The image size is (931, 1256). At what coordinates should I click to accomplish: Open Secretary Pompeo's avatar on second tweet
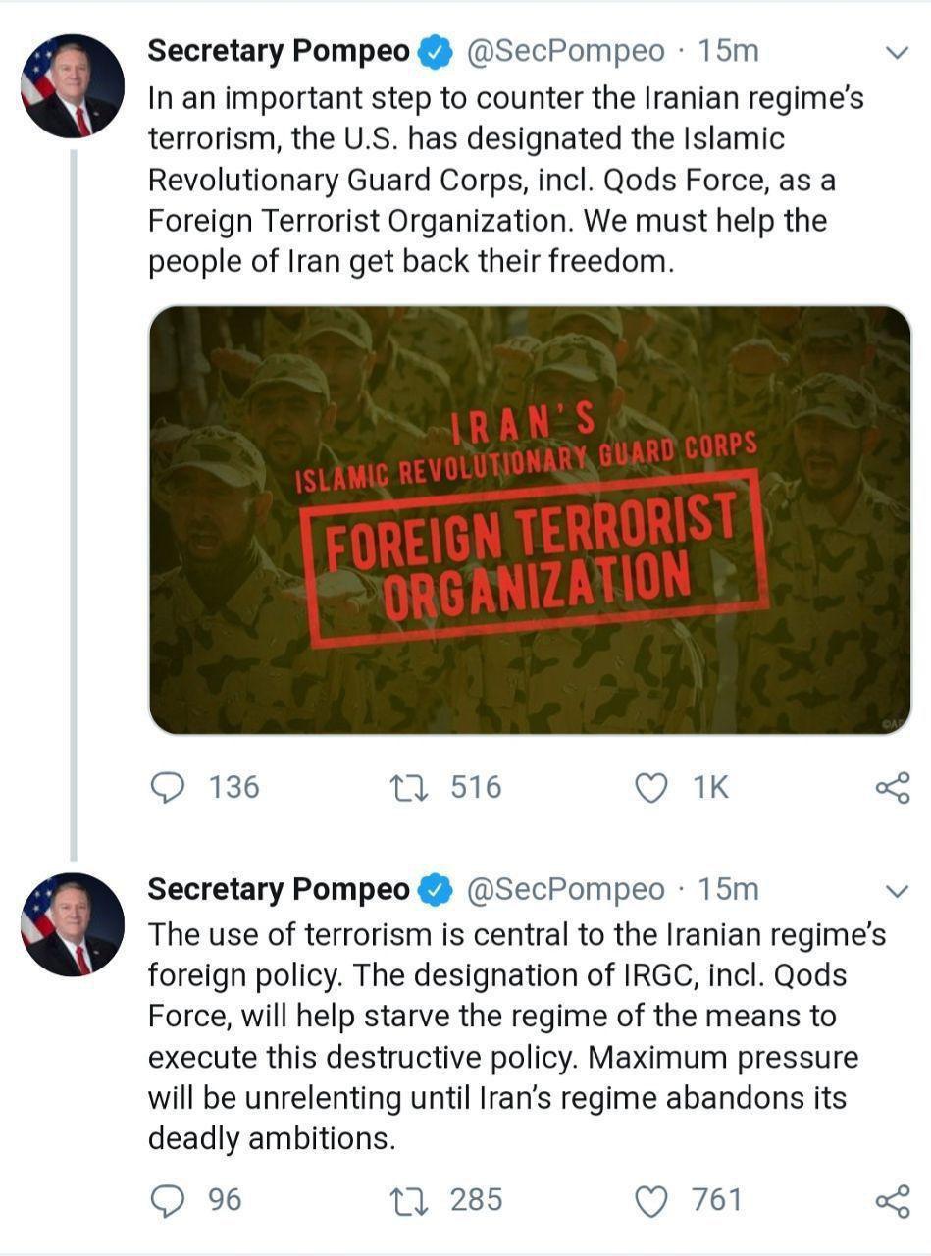tap(73, 924)
